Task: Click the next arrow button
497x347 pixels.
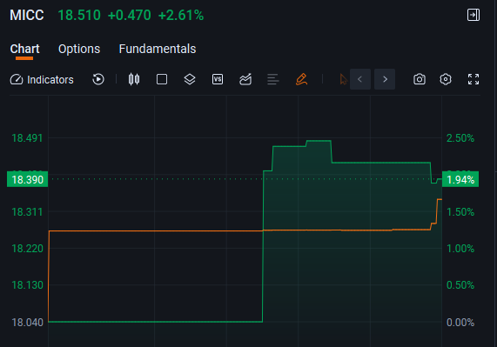Action: pyautogui.click(x=385, y=79)
